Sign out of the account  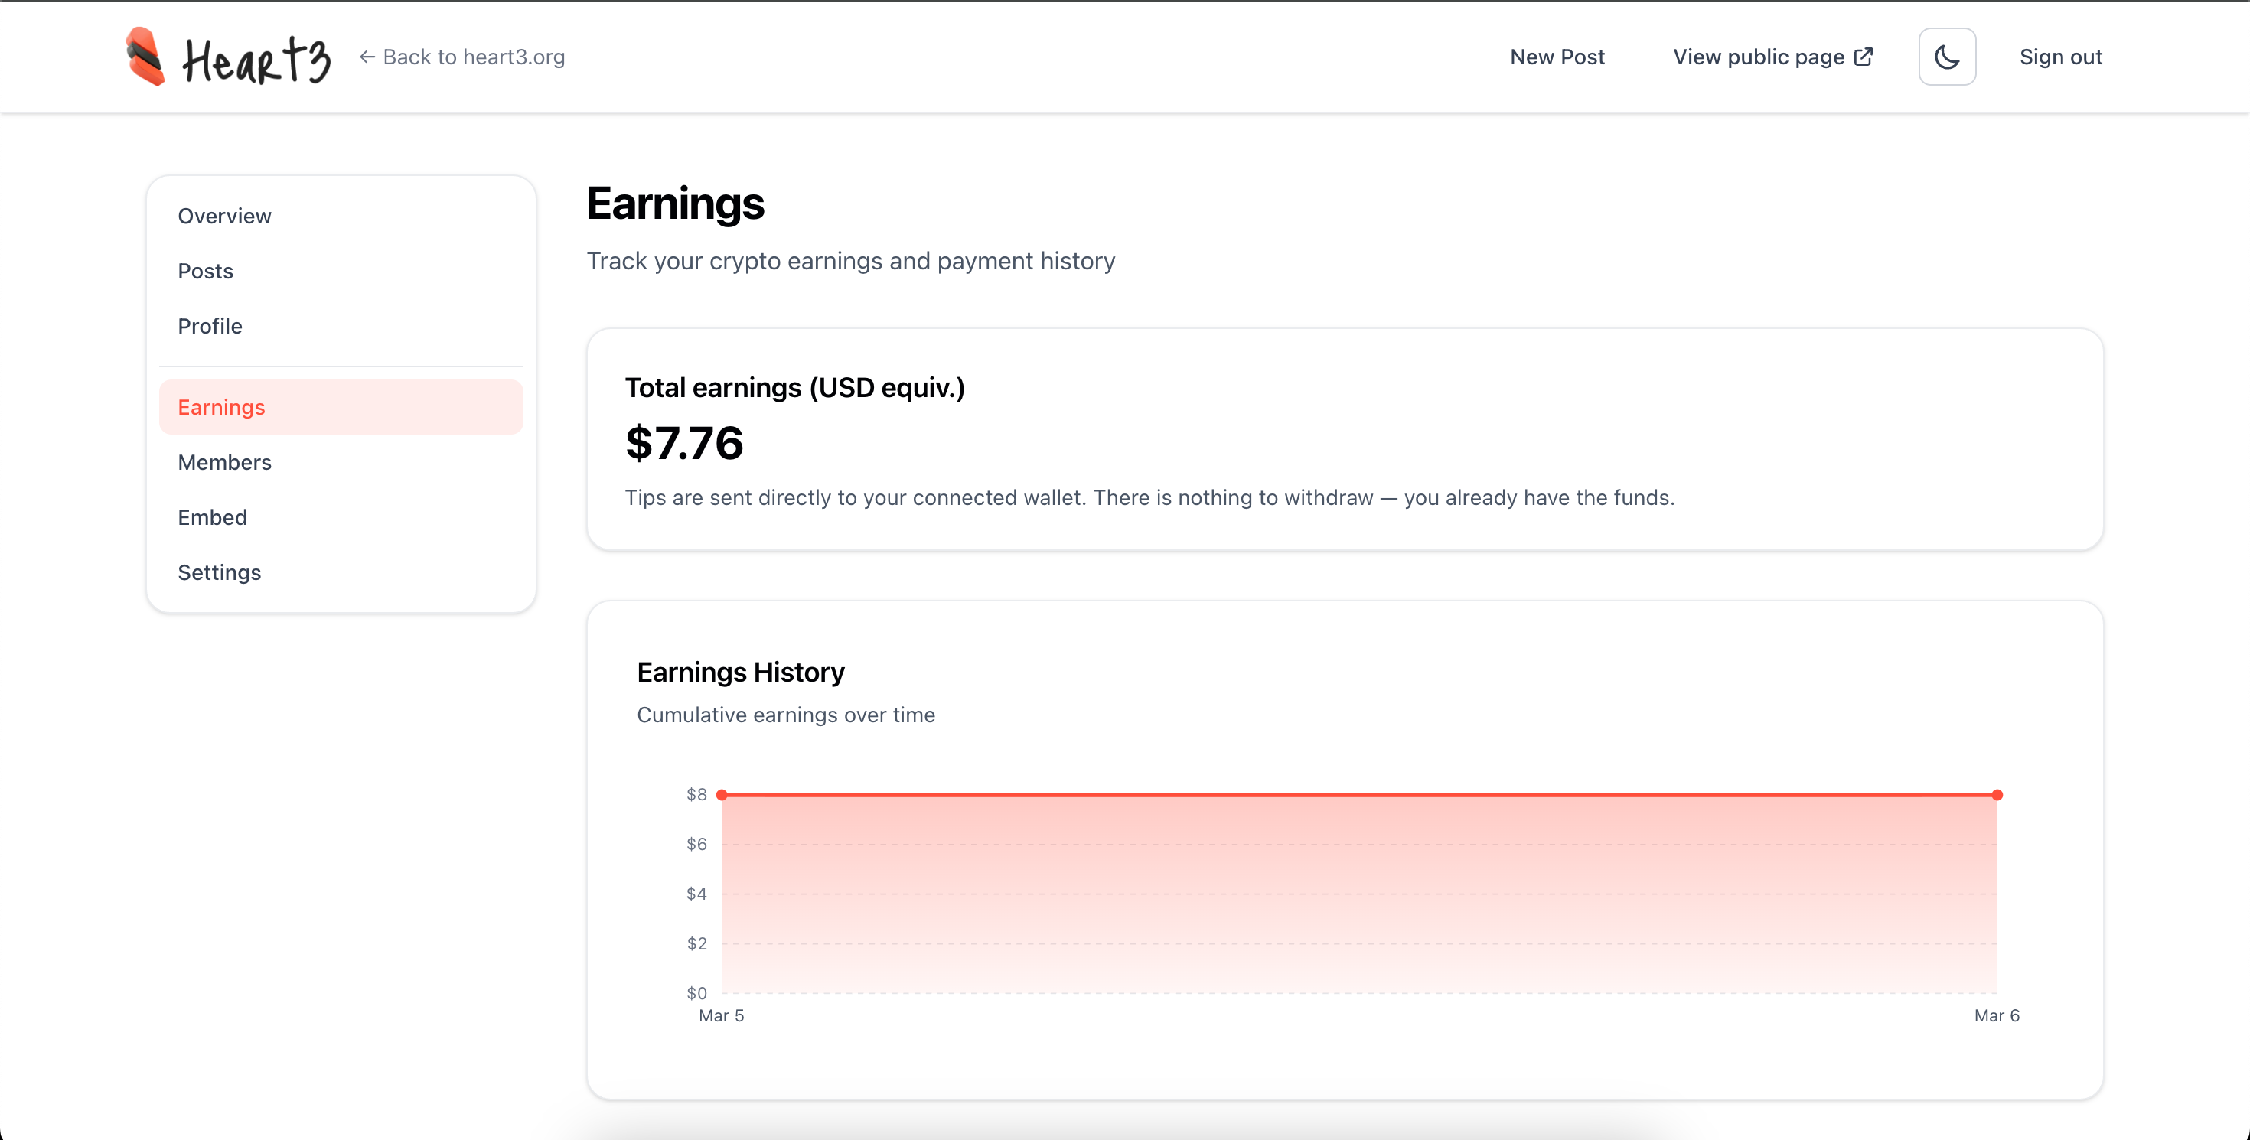tap(2060, 57)
